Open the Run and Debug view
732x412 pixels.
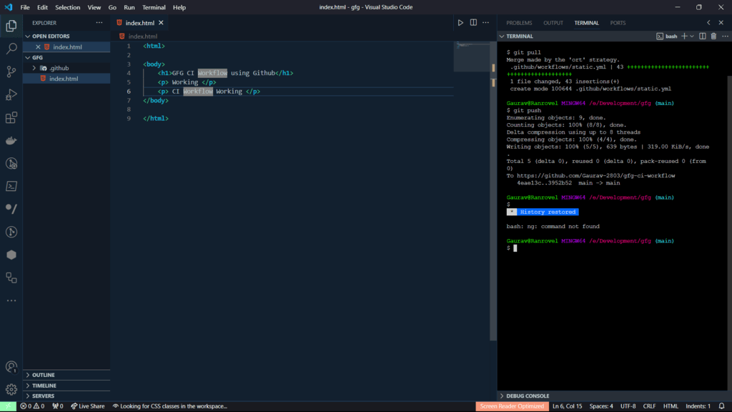(11, 94)
